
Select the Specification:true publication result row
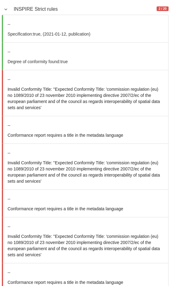[85, 29]
